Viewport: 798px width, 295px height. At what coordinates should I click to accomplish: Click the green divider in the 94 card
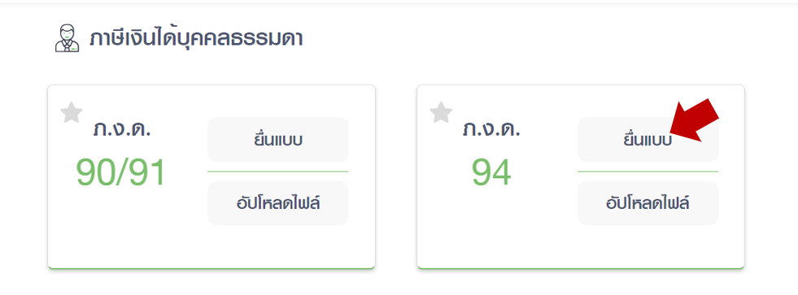(648, 172)
